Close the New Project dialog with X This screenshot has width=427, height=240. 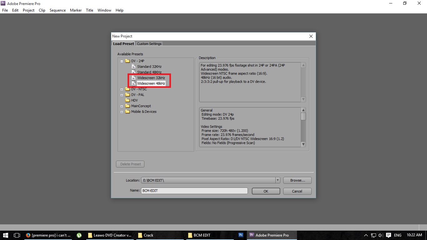(311, 36)
